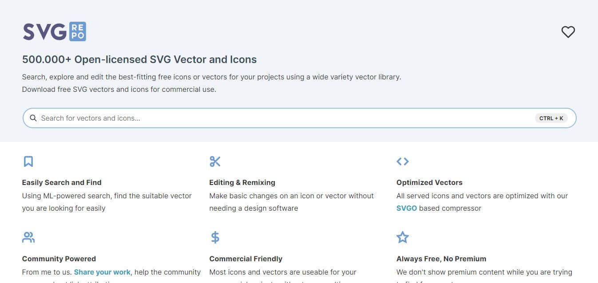Click the dollar sign icon above Commercial Friendly
The height and width of the screenshot is (283, 598).
(x=215, y=237)
